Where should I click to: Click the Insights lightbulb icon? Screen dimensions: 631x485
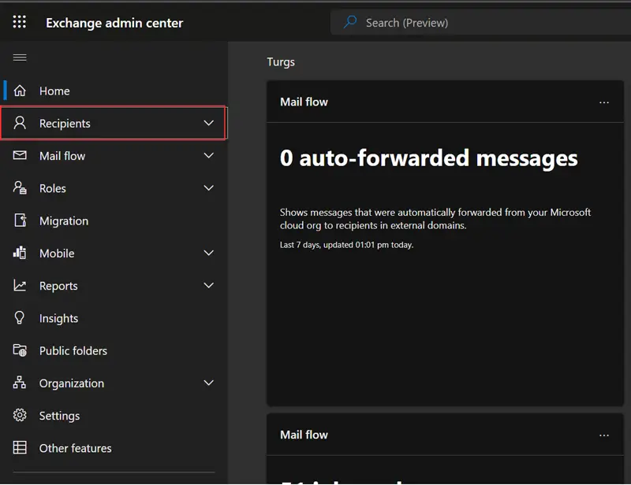click(x=21, y=318)
